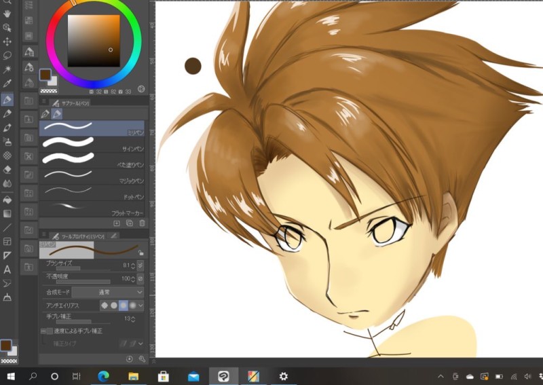Select the Blend tool
The image size is (543, 385).
[x=7, y=183]
